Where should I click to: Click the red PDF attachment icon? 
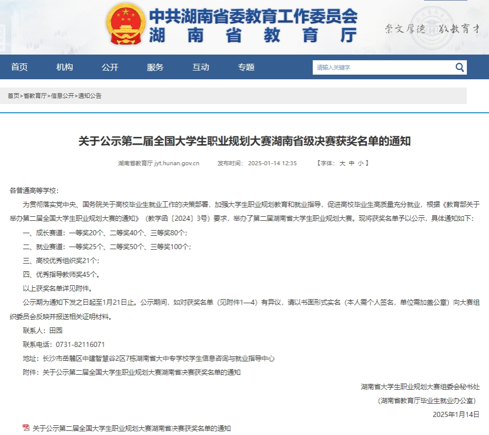[26, 428]
